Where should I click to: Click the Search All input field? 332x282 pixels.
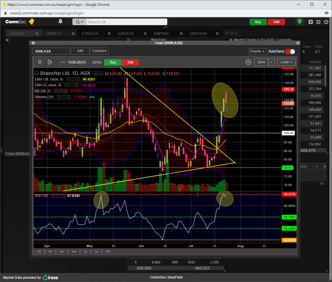click(127, 22)
